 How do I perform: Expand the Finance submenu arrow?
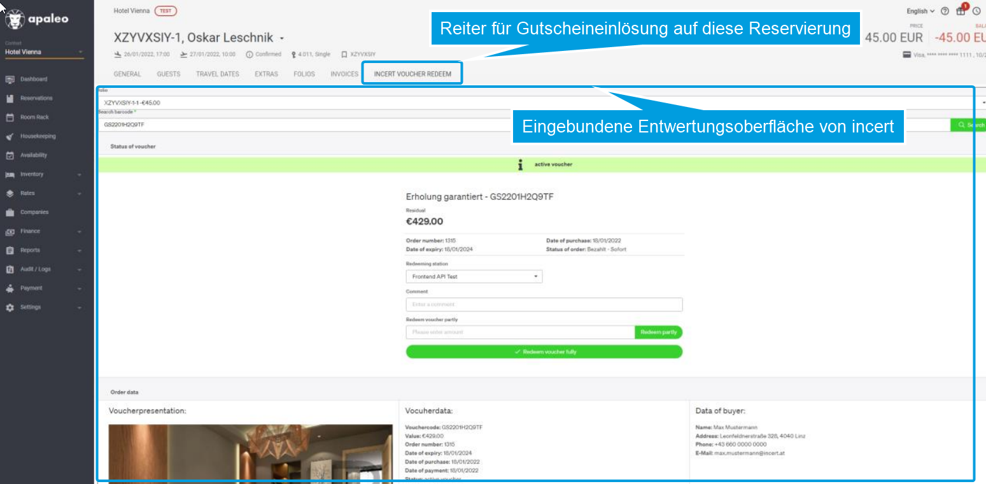pyautogui.click(x=80, y=232)
